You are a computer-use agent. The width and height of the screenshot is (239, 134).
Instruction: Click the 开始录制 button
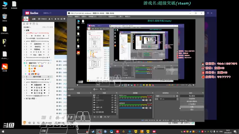tap(192, 99)
